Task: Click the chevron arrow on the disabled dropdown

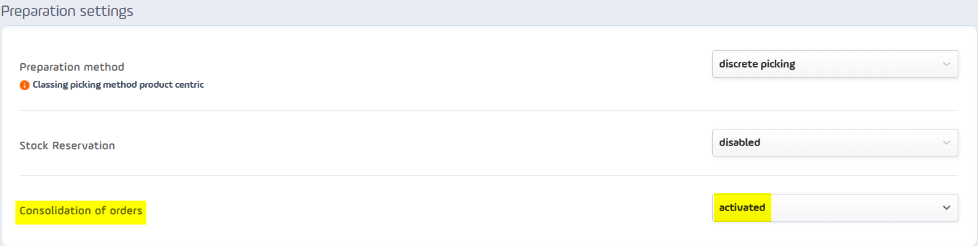Action: pos(946,143)
